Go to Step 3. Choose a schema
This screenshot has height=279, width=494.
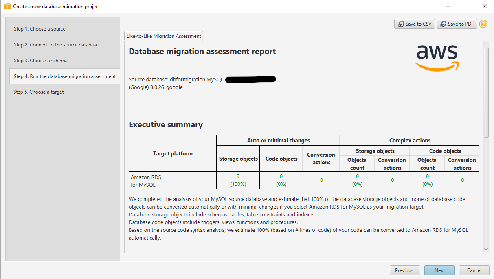pos(41,61)
